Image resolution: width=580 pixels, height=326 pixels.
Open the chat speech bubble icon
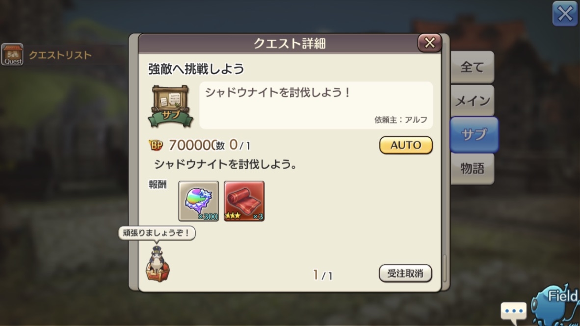514,311
